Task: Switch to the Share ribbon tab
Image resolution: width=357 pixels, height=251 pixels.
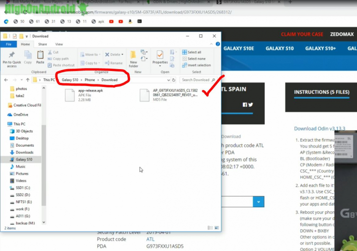Action: coord(43,44)
